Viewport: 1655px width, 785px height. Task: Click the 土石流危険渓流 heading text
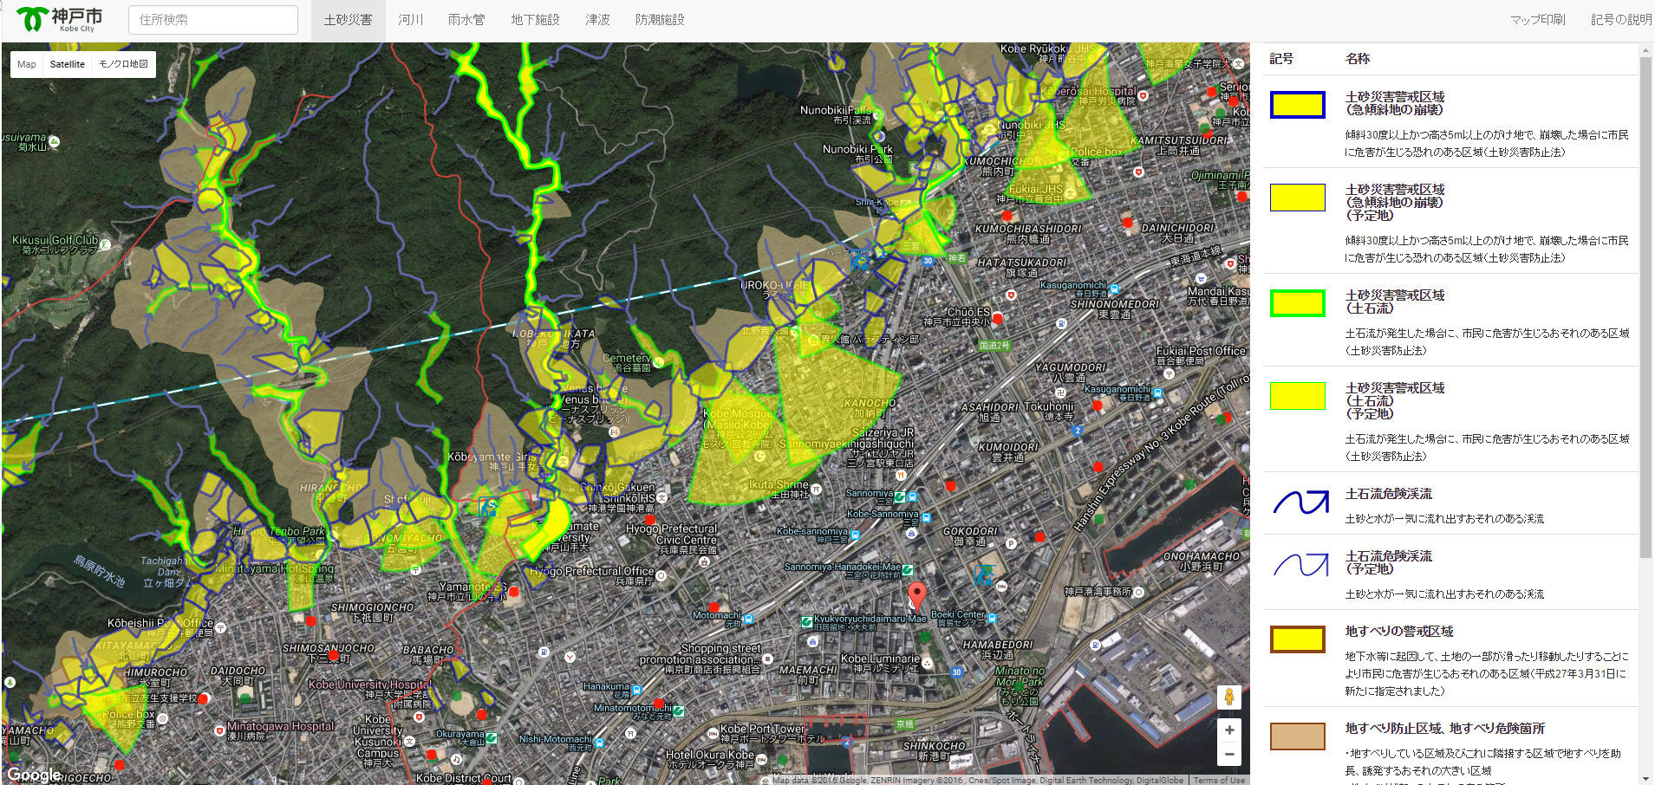[x=1388, y=494]
